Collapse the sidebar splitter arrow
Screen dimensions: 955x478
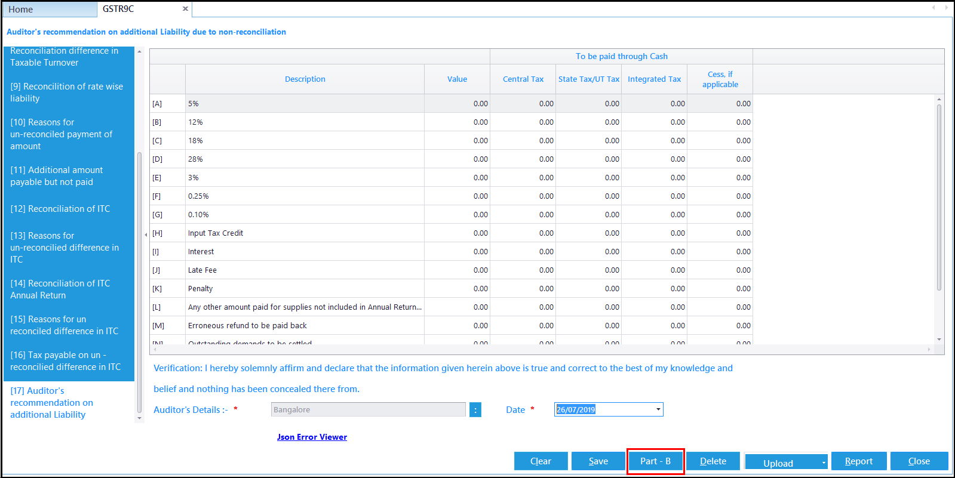[146, 235]
